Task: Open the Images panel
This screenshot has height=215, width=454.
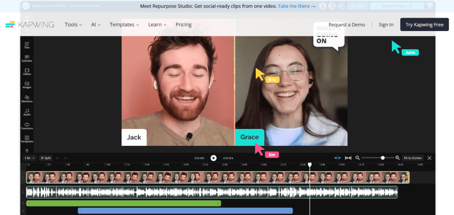Action: coord(27,85)
